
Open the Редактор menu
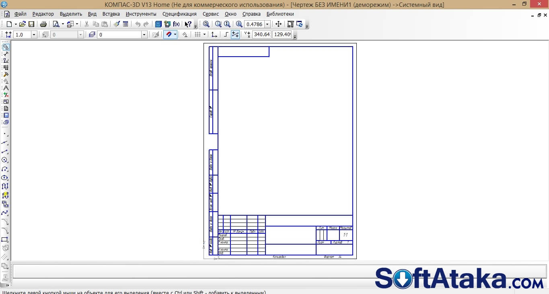[x=43, y=14]
